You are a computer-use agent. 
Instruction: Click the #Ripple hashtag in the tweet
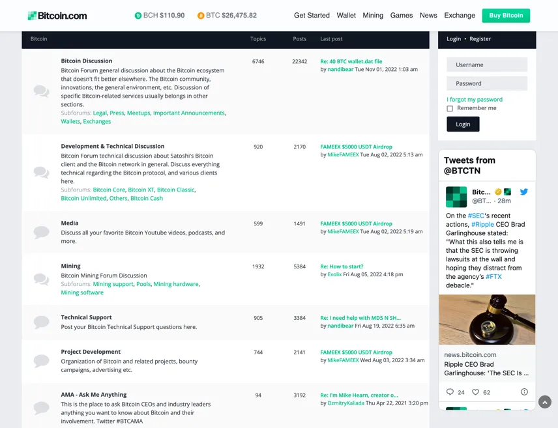[482, 224]
